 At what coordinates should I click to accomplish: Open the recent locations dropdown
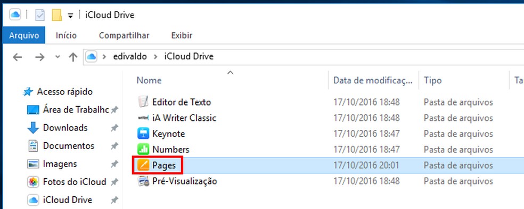(58, 57)
